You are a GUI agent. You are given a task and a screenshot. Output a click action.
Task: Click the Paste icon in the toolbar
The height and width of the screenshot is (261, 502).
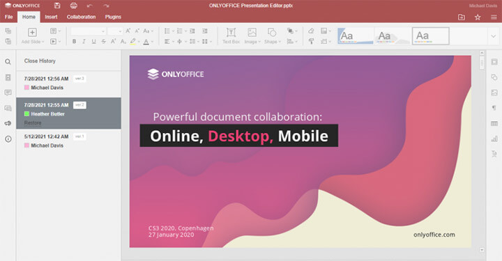(x=8, y=41)
